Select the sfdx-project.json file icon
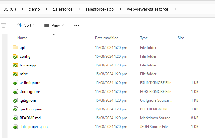Image resolution: width=215 pixels, height=138 pixels. [x=16, y=127]
